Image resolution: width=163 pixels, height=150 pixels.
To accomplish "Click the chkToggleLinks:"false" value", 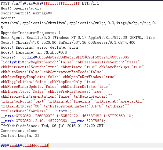I will tap(24, 82).
